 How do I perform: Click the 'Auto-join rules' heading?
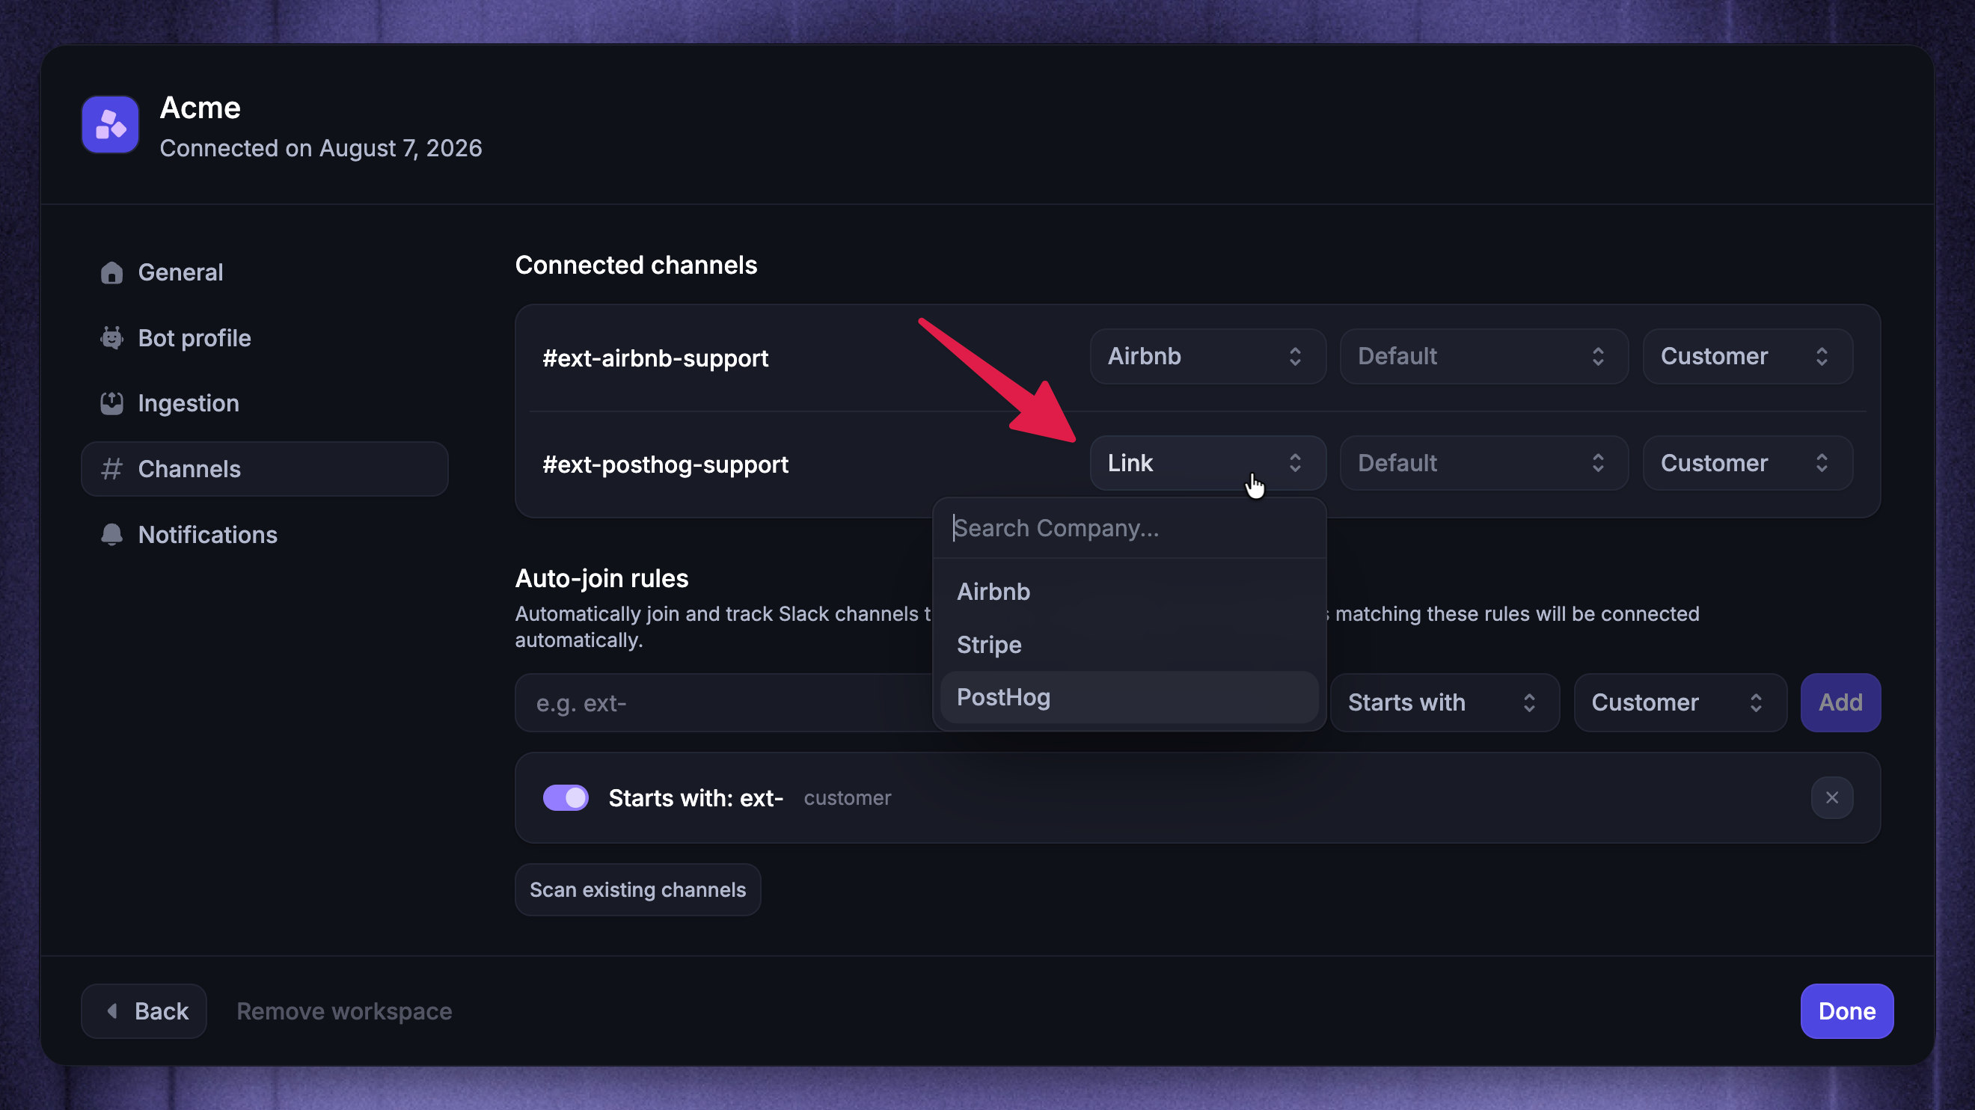pos(602,578)
